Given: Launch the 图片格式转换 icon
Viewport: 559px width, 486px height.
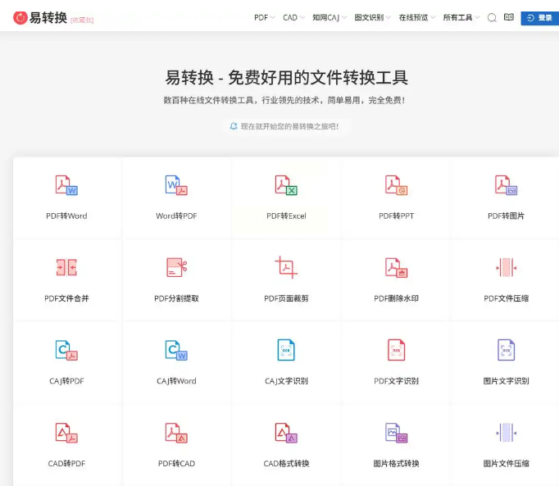Looking at the screenshot, I should 396,433.
